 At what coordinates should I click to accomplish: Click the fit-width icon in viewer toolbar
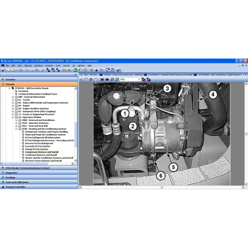(x=107, y=79)
